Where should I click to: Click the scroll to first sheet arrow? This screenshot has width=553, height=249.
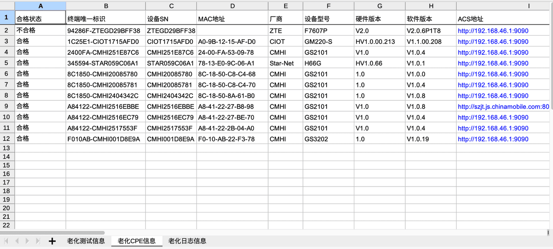[x=6, y=241]
